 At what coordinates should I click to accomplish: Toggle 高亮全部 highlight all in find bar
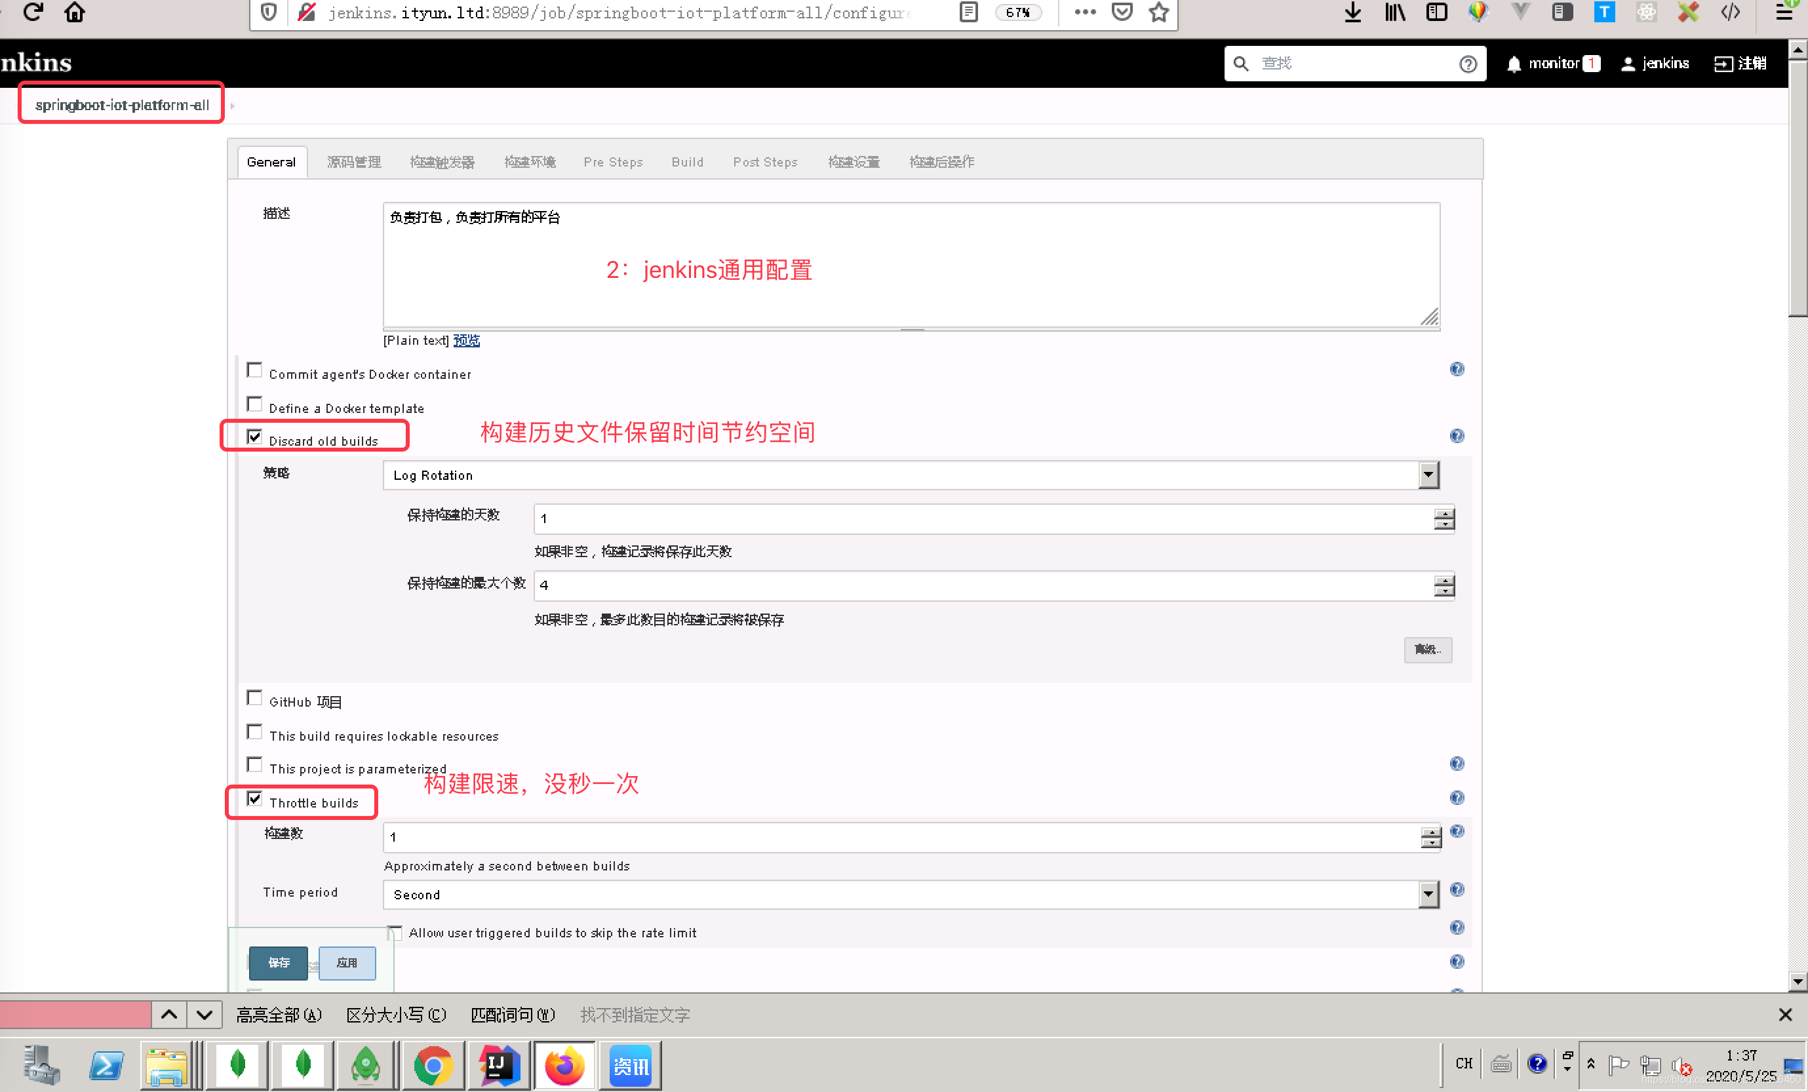pyautogui.click(x=279, y=1015)
